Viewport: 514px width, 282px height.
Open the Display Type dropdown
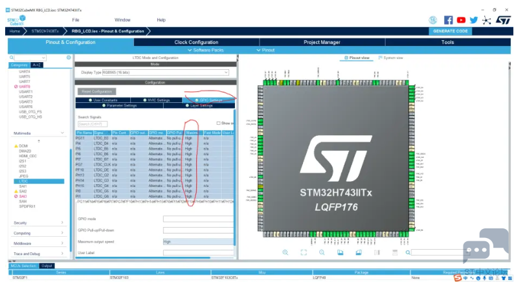click(x=166, y=72)
